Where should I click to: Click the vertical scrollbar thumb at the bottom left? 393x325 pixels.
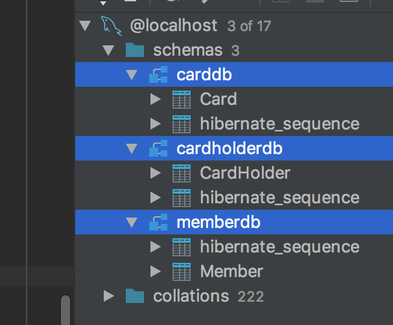coord(65,310)
